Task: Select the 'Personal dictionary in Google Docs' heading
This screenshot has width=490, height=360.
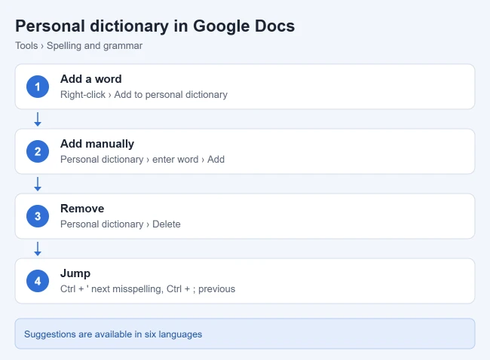Action: pos(155,26)
